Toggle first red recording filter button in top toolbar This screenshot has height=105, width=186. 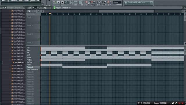[x=87, y=2]
